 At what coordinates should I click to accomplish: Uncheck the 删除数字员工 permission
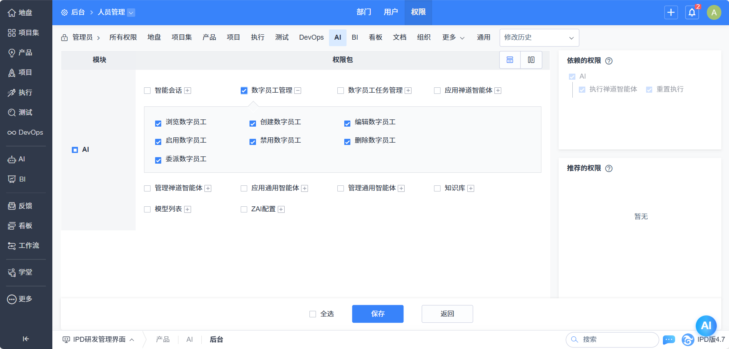[347, 142]
